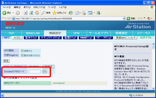
Task: Open the Back button history dropdown
Action: pyautogui.click(x=13, y=13)
